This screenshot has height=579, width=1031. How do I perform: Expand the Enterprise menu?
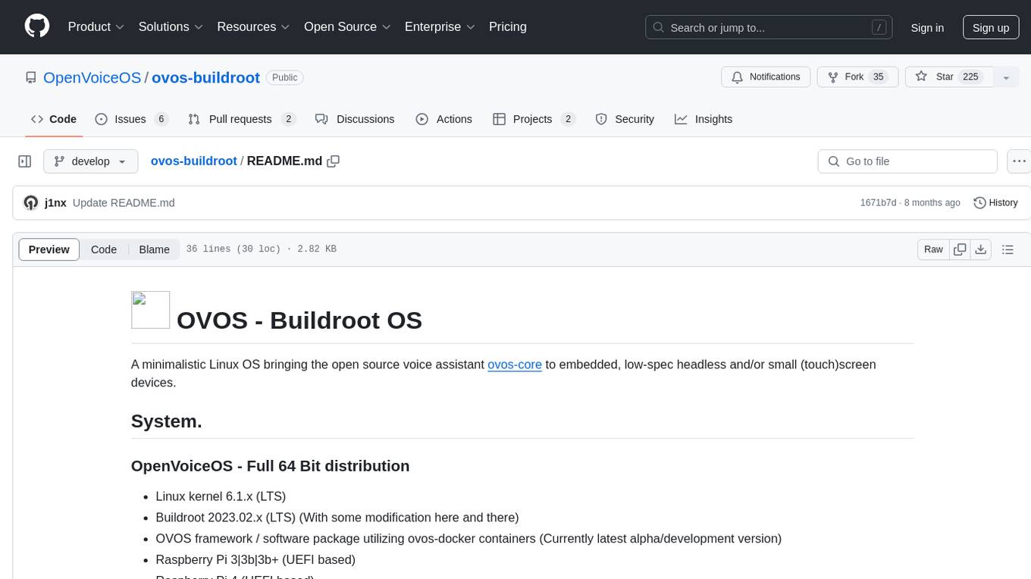440,27
